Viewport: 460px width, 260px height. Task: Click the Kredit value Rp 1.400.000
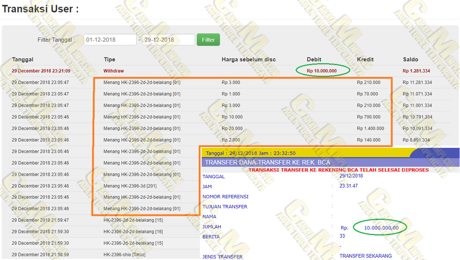click(370, 129)
